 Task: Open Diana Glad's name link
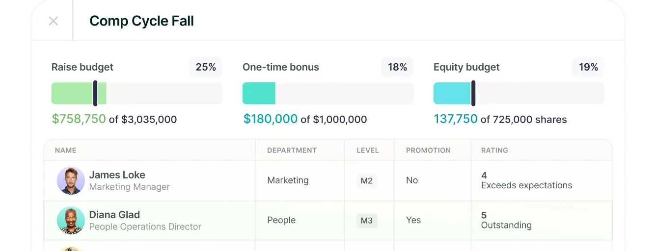pos(114,215)
